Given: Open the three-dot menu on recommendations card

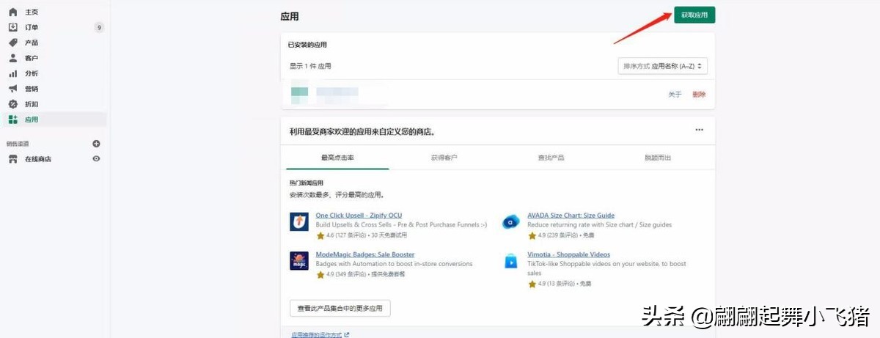Looking at the screenshot, I should click(x=699, y=130).
